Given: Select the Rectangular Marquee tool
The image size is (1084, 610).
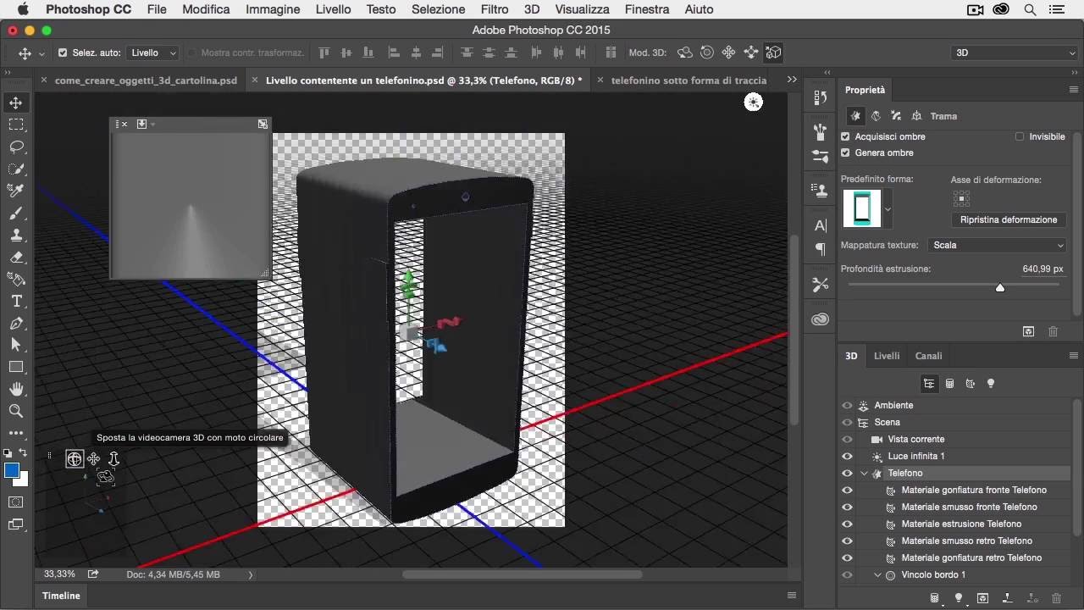Looking at the screenshot, I should point(16,125).
